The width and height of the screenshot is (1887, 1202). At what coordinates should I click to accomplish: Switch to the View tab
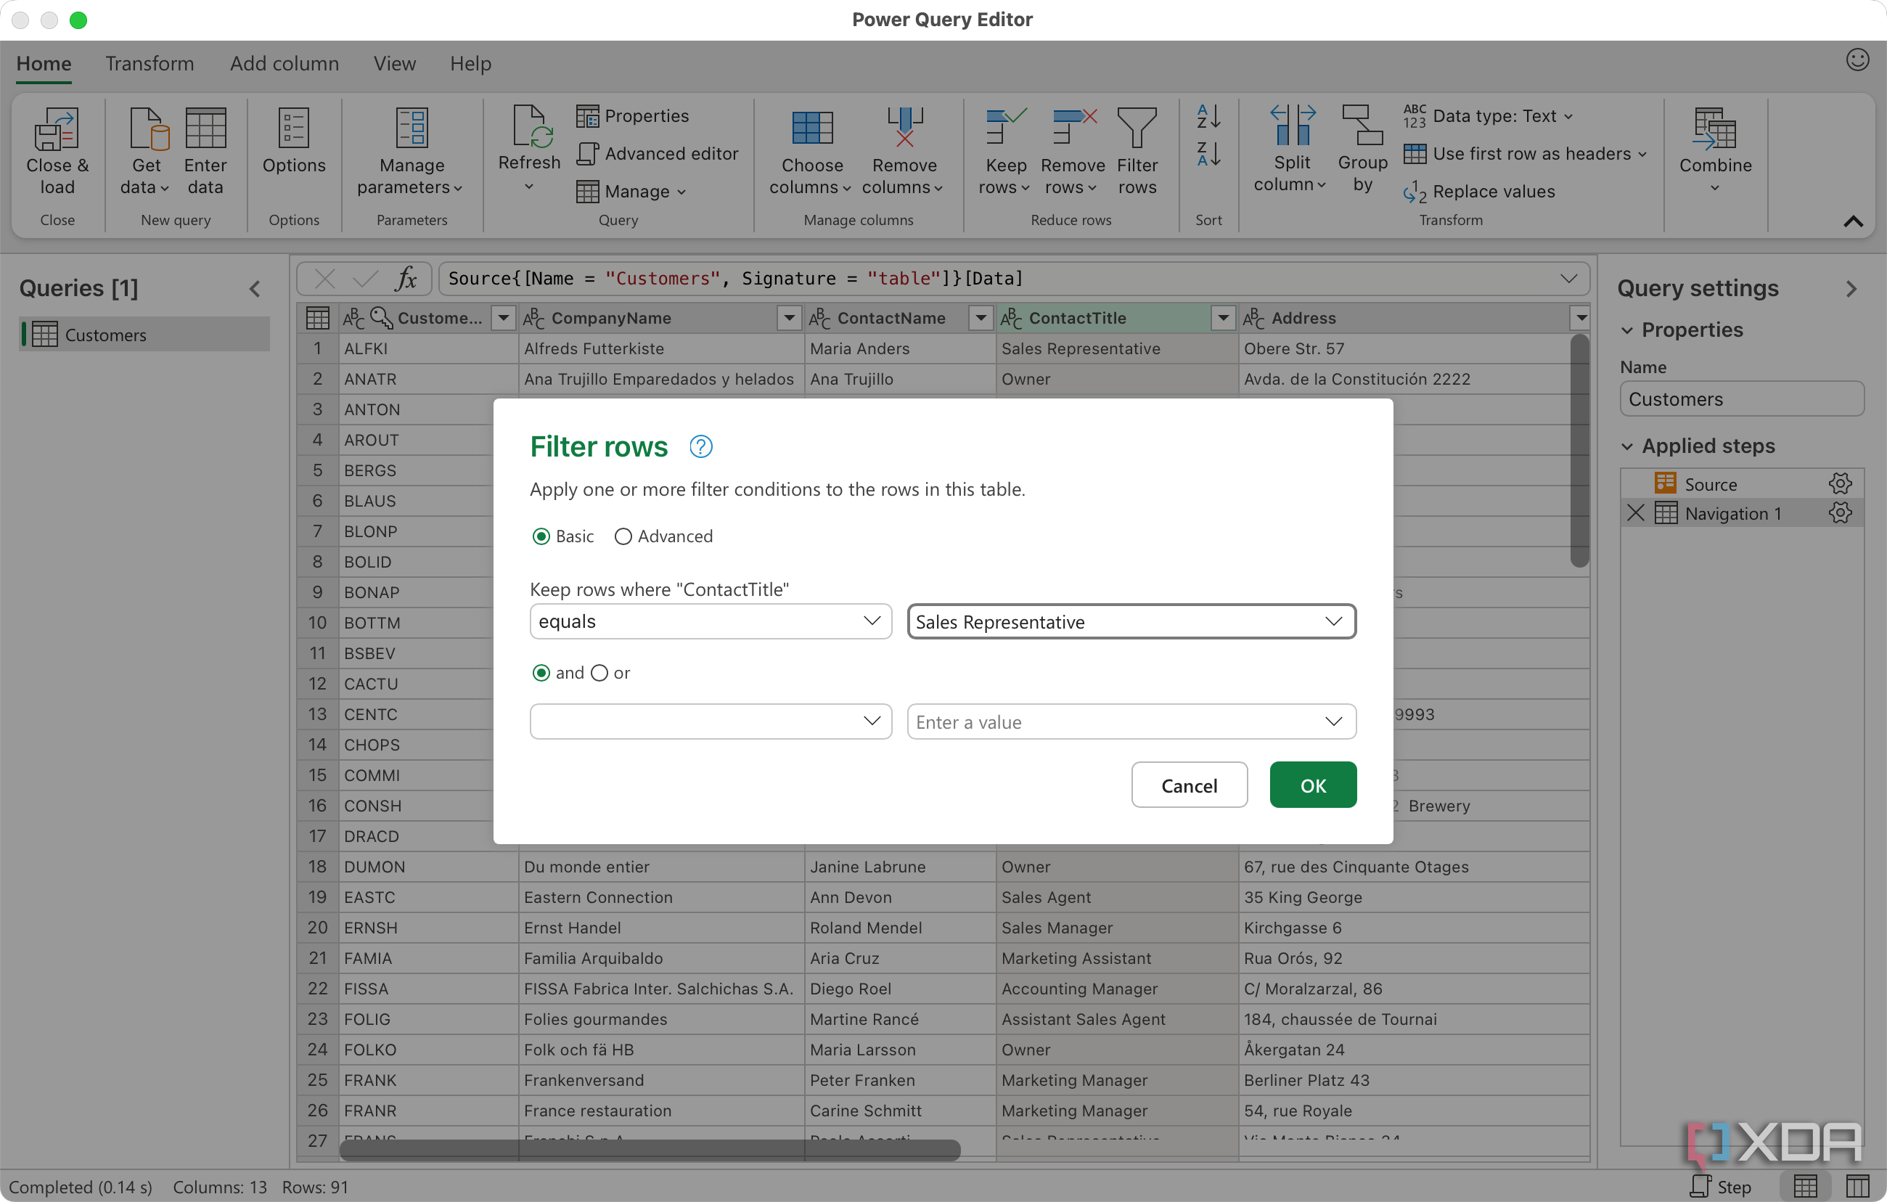coord(395,63)
